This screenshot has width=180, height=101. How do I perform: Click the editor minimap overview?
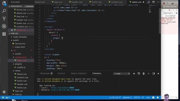[x=153, y=9]
